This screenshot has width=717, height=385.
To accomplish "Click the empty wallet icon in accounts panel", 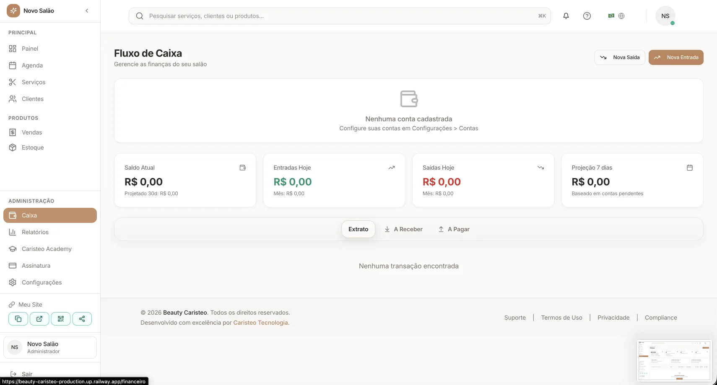I will tap(409, 99).
